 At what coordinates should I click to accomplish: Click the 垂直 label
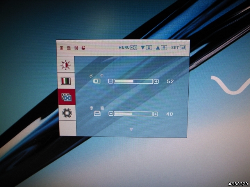click(x=97, y=108)
